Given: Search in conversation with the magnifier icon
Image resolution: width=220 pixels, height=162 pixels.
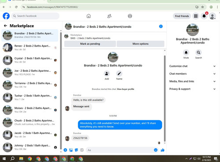Looking at the screenshot, I should click(x=198, y=52).
